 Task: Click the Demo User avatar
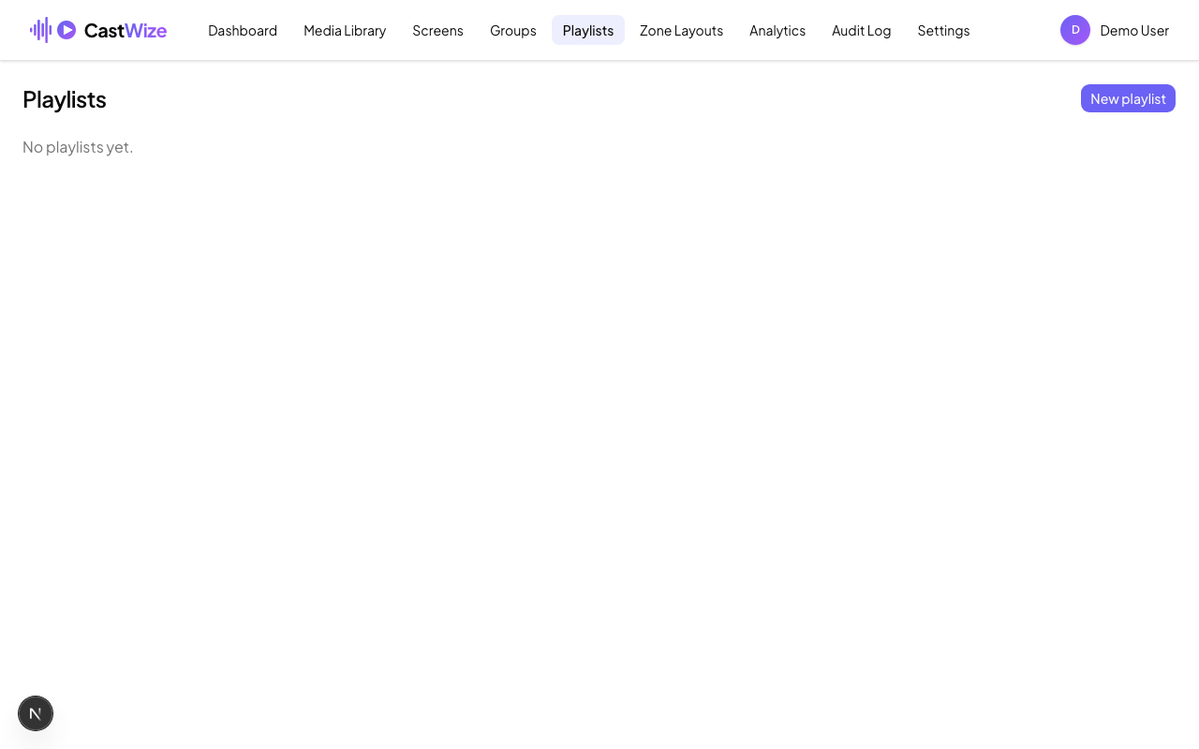pos(1075,30)
